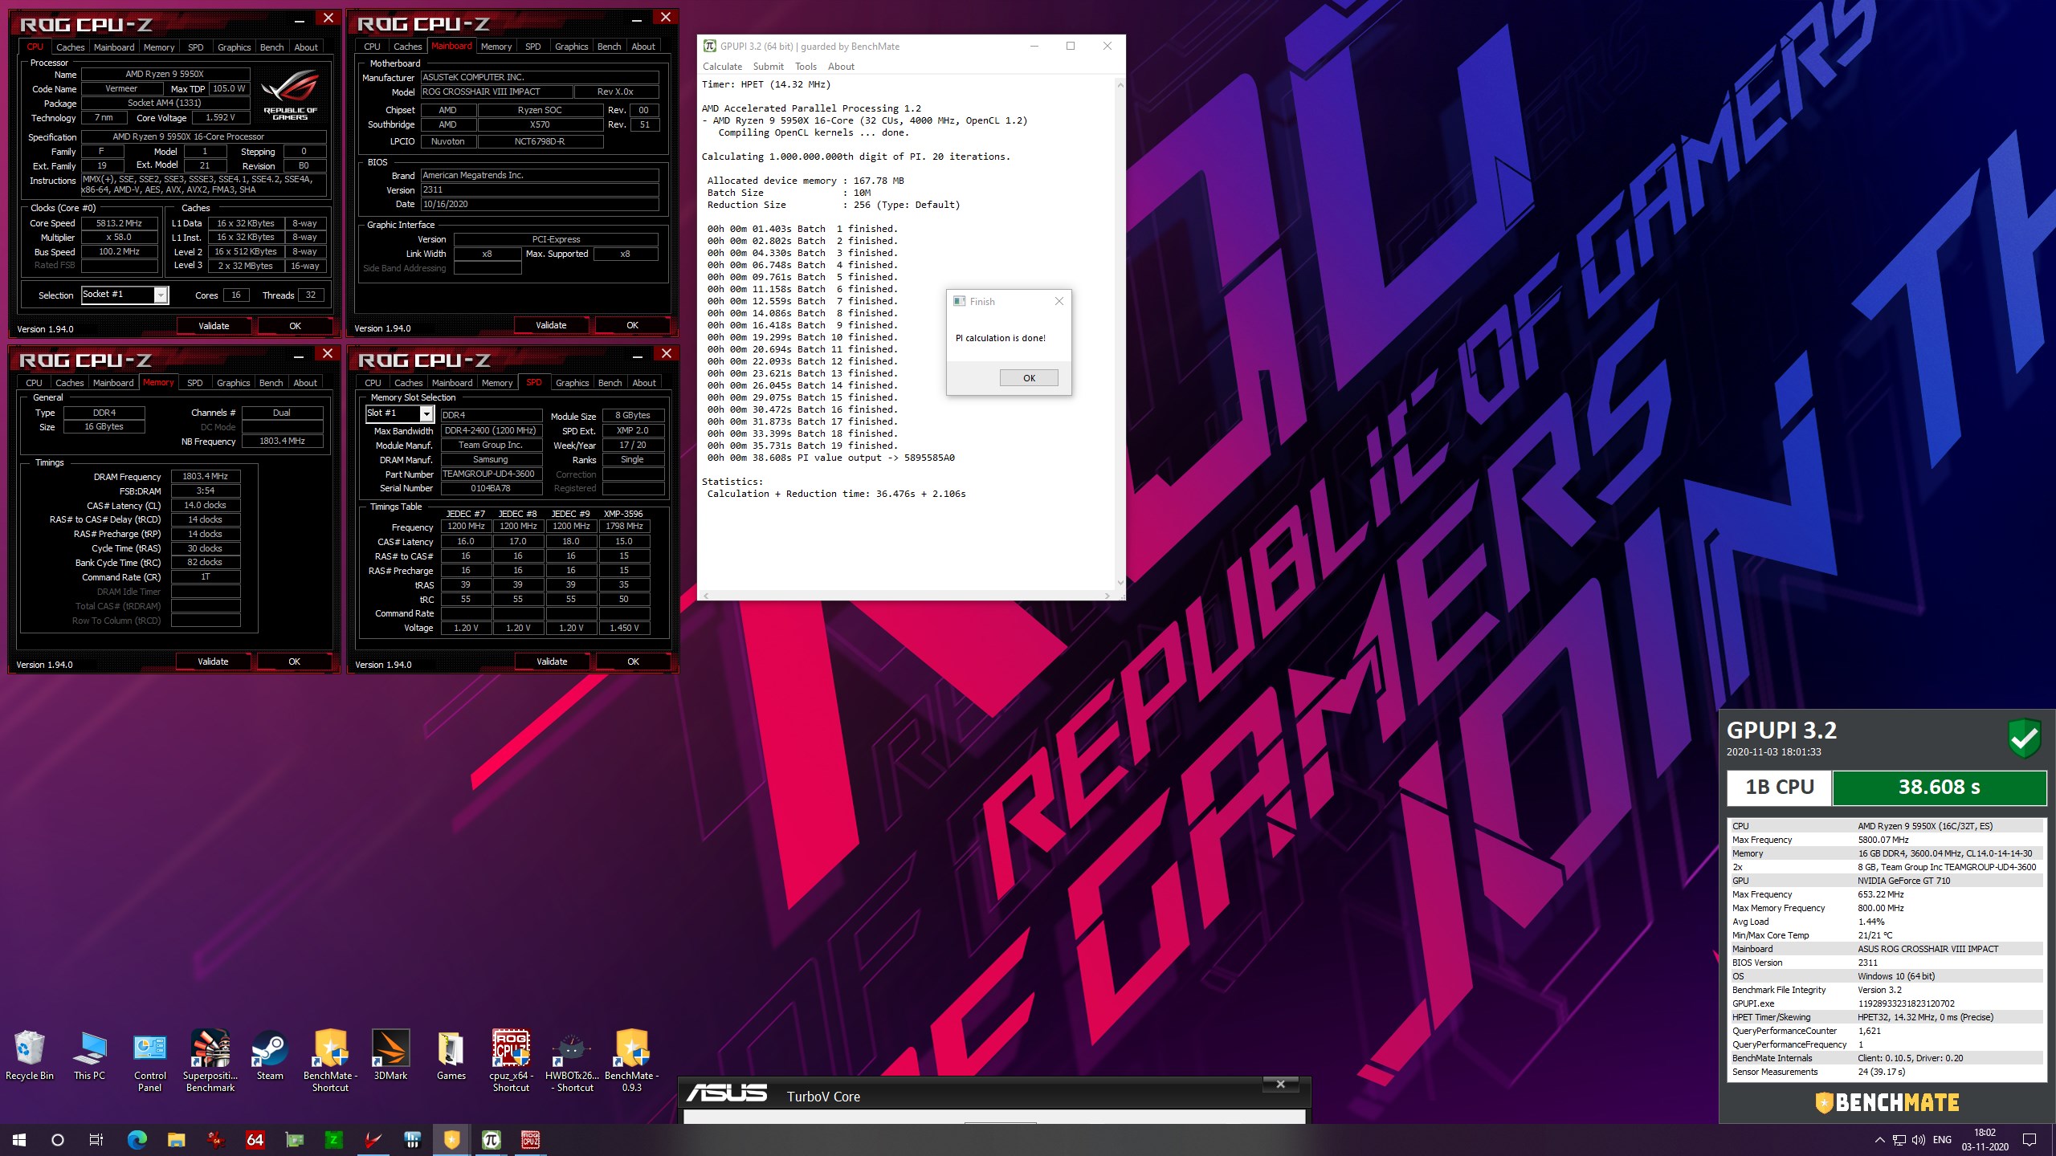Open the volume control in system tray
This screenshot has height=1156, width=2056.
[x=1919, y=1140]
